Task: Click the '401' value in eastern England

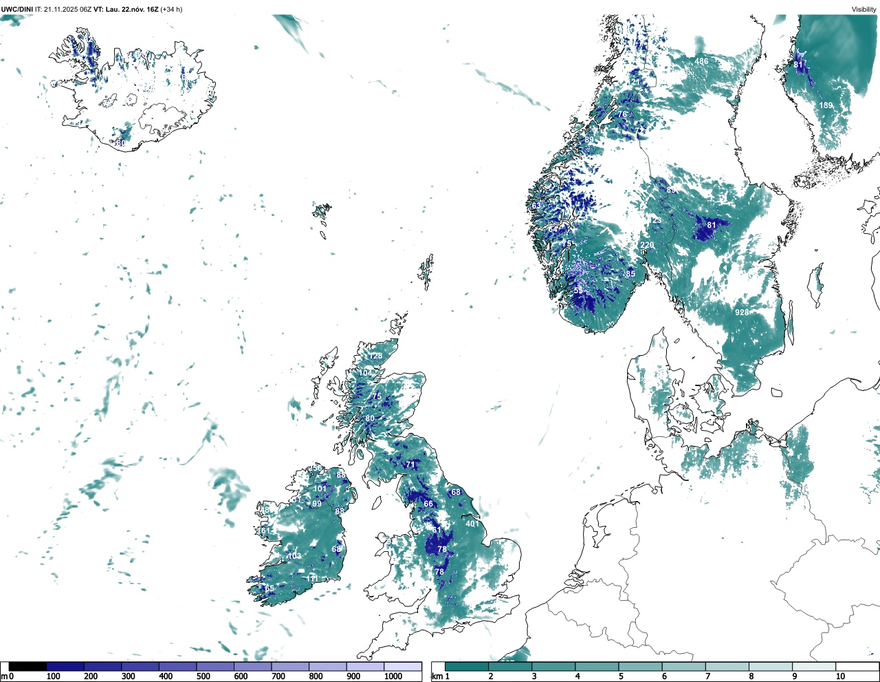Action: pos(472,524)
